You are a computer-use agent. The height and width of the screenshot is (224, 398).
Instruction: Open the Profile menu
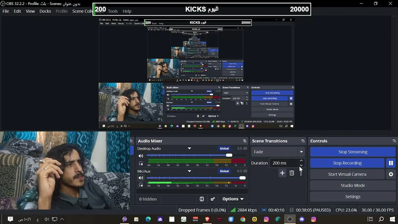[x=62, y=11]
